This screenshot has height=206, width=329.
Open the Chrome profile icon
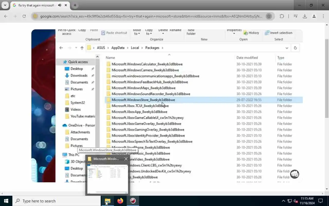314,16
